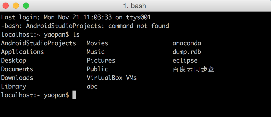This screenshot has height=117, width=271.
Task: Click the green zoom window button
Action: (26, 5)
